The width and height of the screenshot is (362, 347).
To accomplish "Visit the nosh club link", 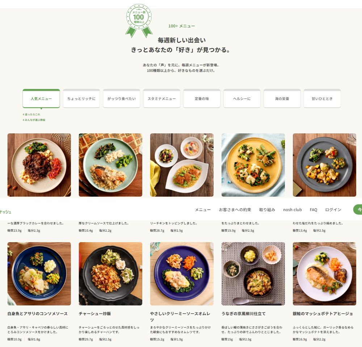I will [x=292, y=210].
